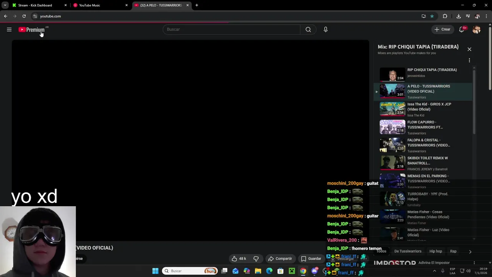Open Minecraft launcher from taskbar

(292, 271)
